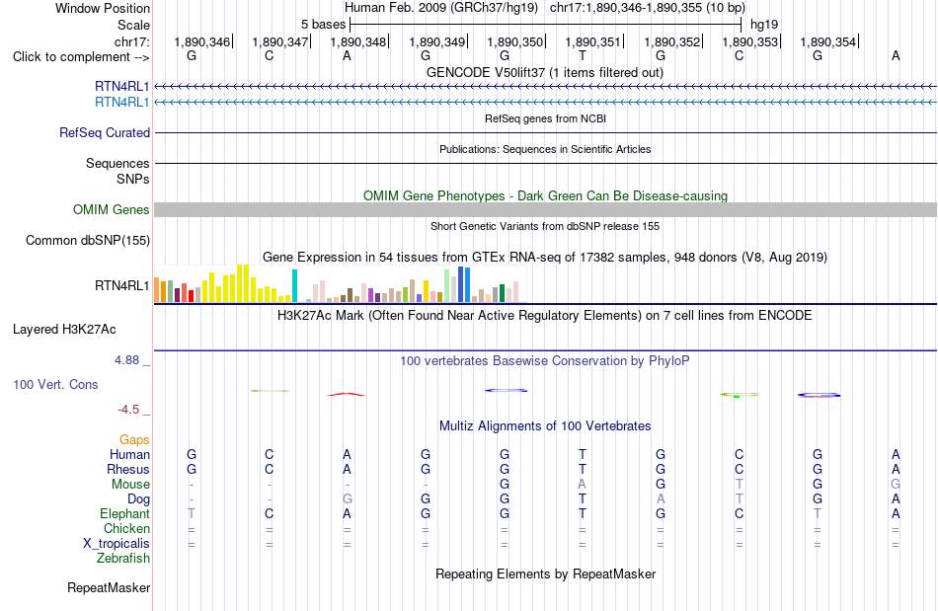Click the gray OMIM Genes bar
Image resolution: width=938 pixels, height=611 pixels.
coord(546,210)
